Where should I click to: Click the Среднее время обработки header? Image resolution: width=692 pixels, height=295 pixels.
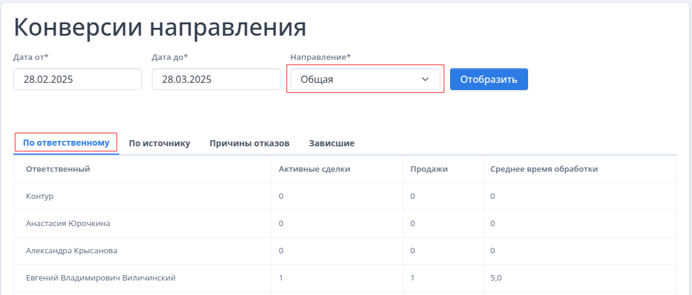point(544,169)
